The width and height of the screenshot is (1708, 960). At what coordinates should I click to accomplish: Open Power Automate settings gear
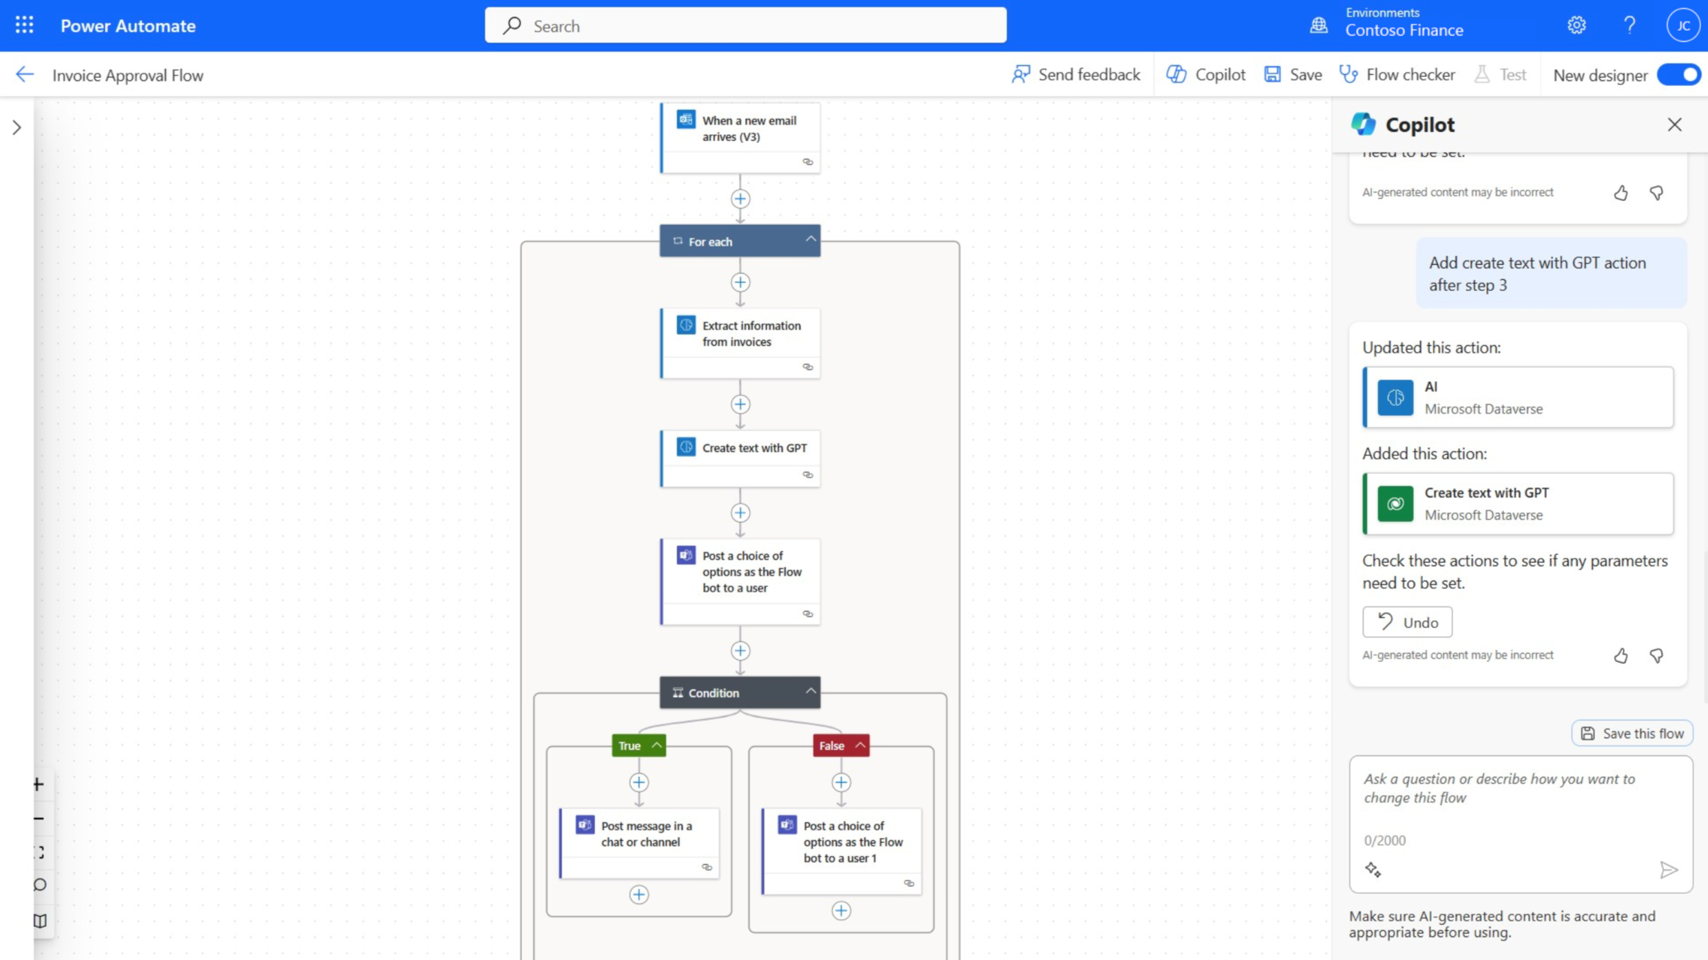tap(1576, 25)
